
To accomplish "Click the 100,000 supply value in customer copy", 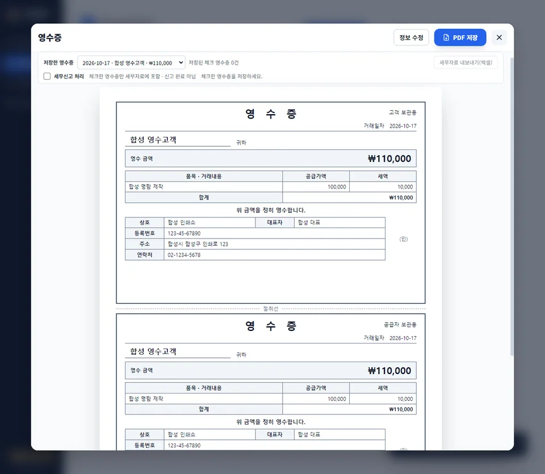I will (337, 187).
